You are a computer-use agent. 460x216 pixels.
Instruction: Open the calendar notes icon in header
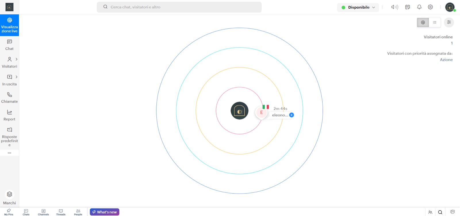407,7
